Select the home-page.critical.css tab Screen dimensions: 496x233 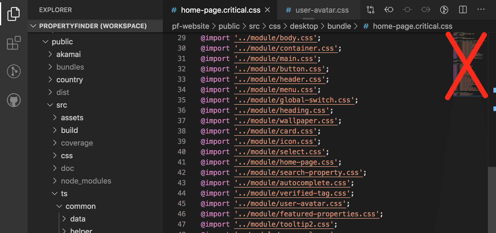220,10
